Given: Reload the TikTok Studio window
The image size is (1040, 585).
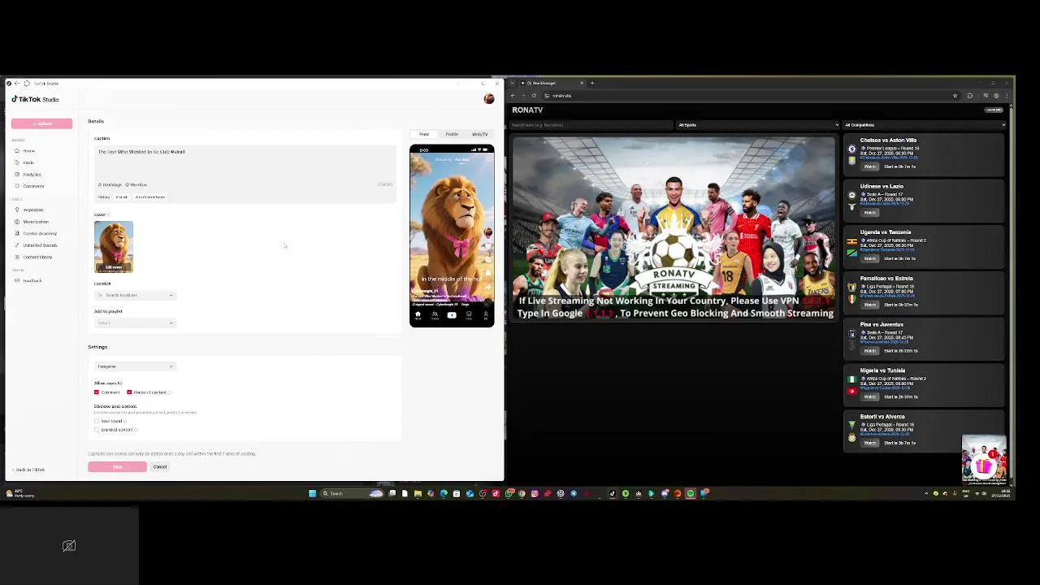Looking at the screenshot, I should tap(27, 84).
